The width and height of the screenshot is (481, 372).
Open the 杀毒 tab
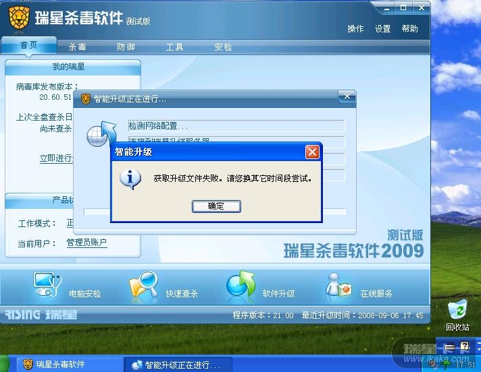[77, 46]
